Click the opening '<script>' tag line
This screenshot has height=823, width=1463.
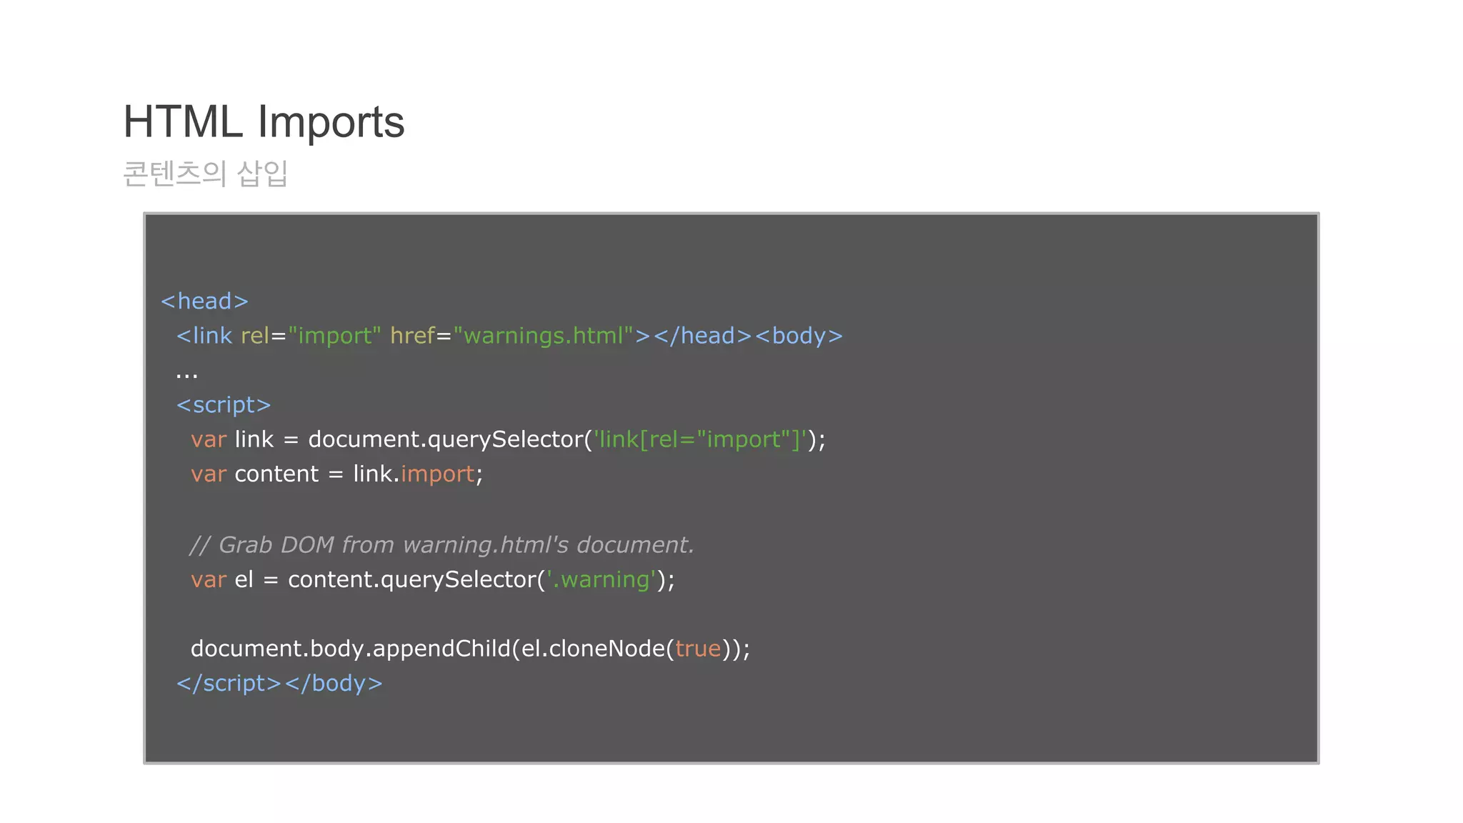click(x=224, y=405)
